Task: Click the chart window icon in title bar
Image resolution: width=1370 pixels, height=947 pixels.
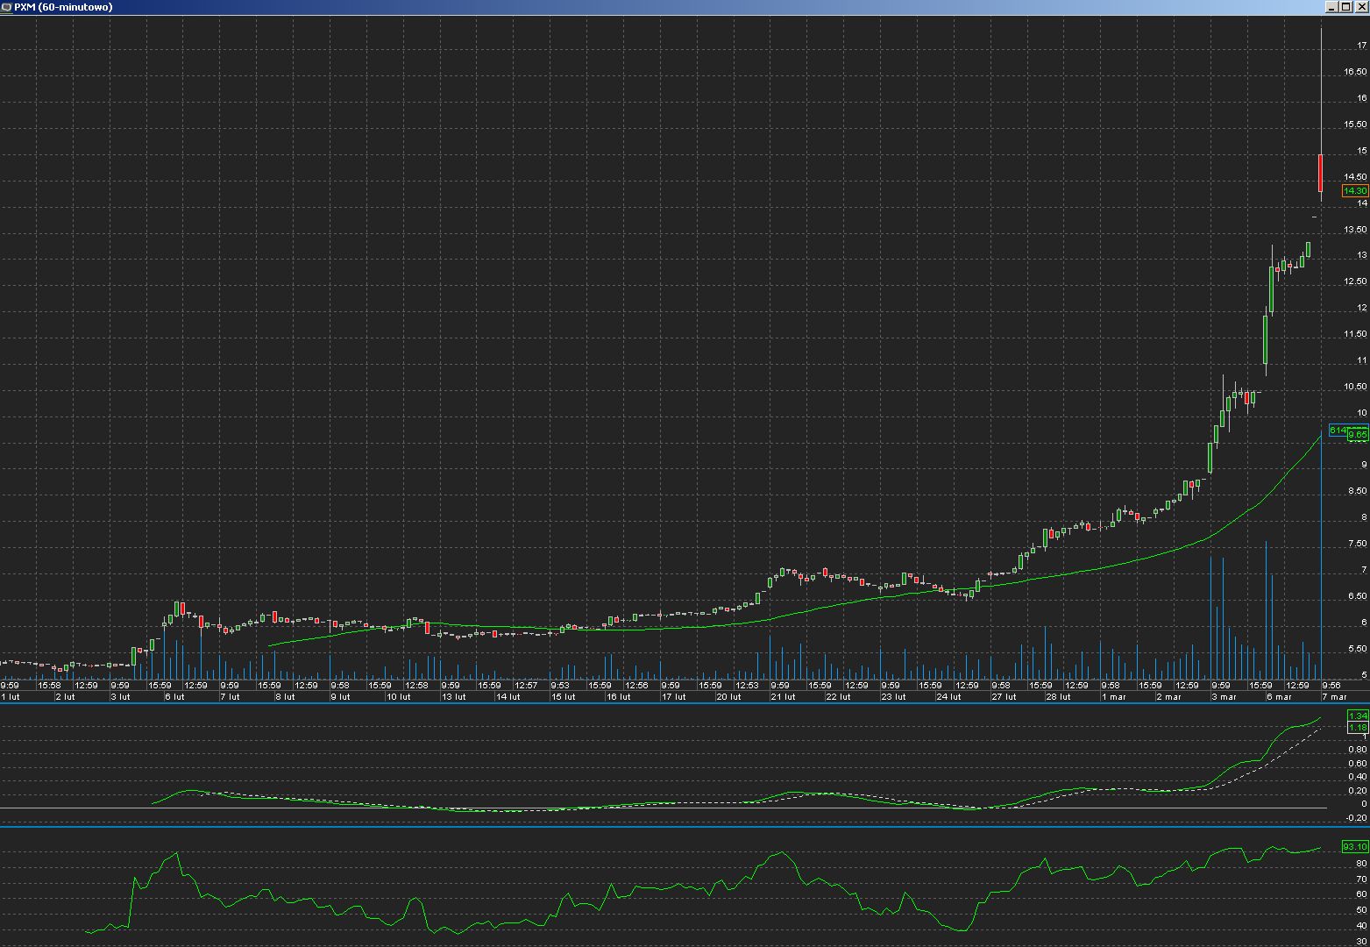Action: [x=6, y=7]
